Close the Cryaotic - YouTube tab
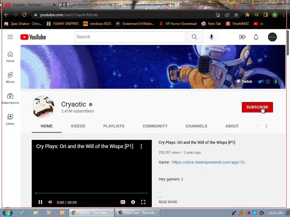This screenshot has height=217, width=290. pos(54,5)
